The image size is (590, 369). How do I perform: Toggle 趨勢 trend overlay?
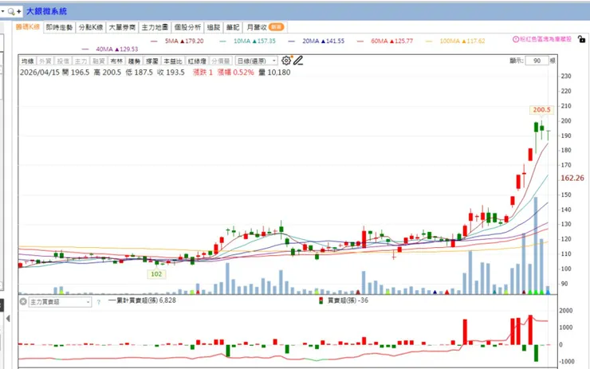[x=134, y=61]
